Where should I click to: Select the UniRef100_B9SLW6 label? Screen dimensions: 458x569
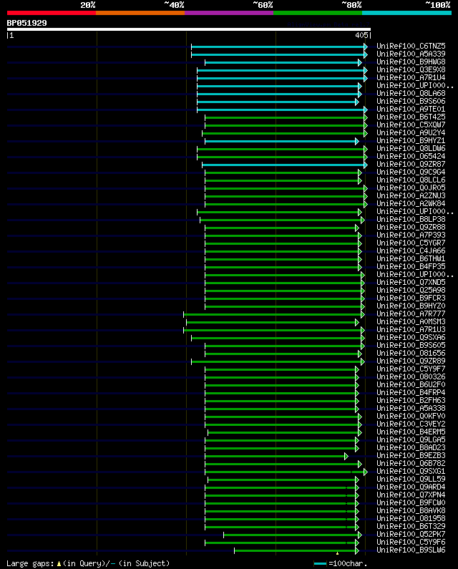tap(411, 550)
